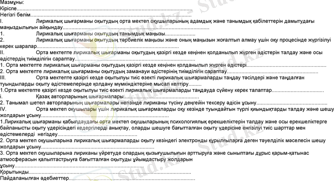Select the 'Қорытынды' contents line
The width and height of the screenshot is (334, 181).
click(x=96, y=172)
